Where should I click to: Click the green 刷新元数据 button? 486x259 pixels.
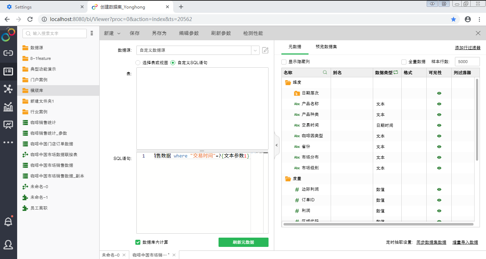point(243,242)
